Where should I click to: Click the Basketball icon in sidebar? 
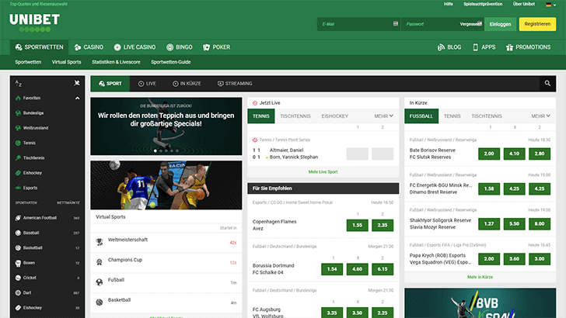pyautogui.click(x=18, y=247)
